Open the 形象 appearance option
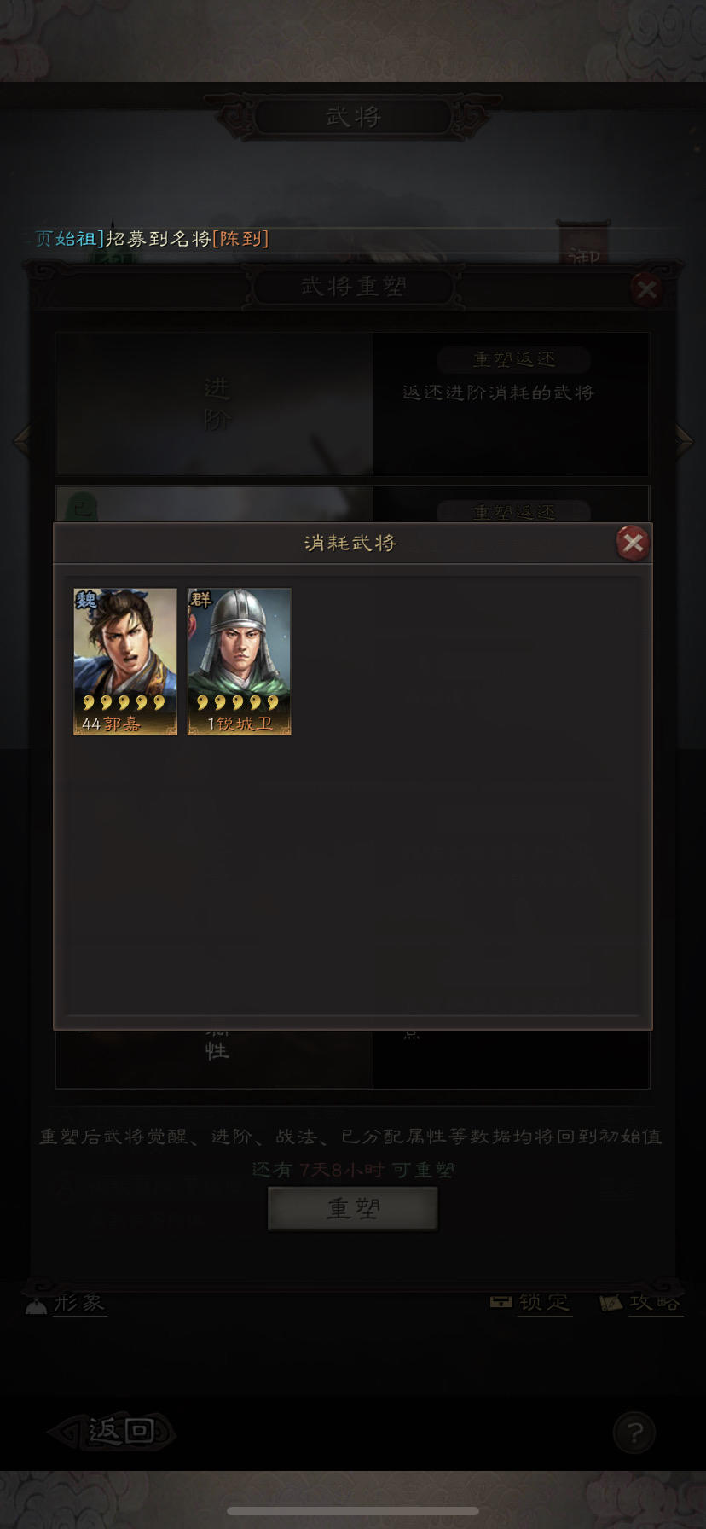 (66, 1303)
